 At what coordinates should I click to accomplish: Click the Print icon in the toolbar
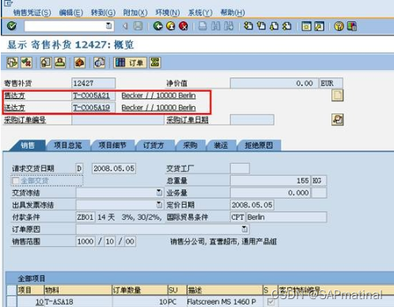click(203, 26)
